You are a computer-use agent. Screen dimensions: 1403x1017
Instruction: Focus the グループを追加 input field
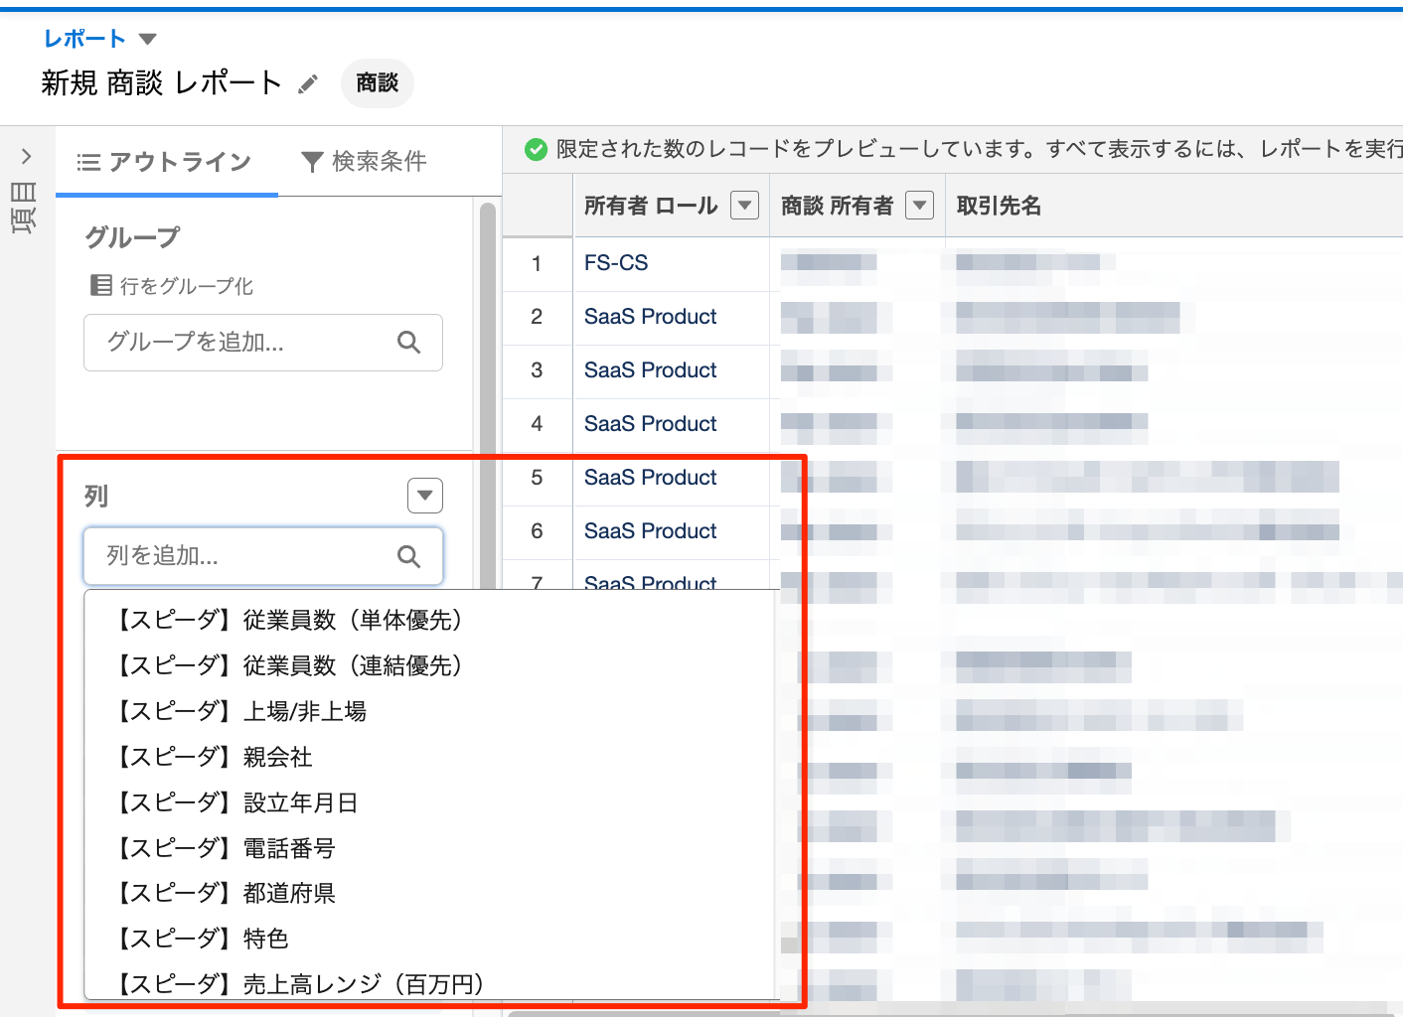coord(243,343)
